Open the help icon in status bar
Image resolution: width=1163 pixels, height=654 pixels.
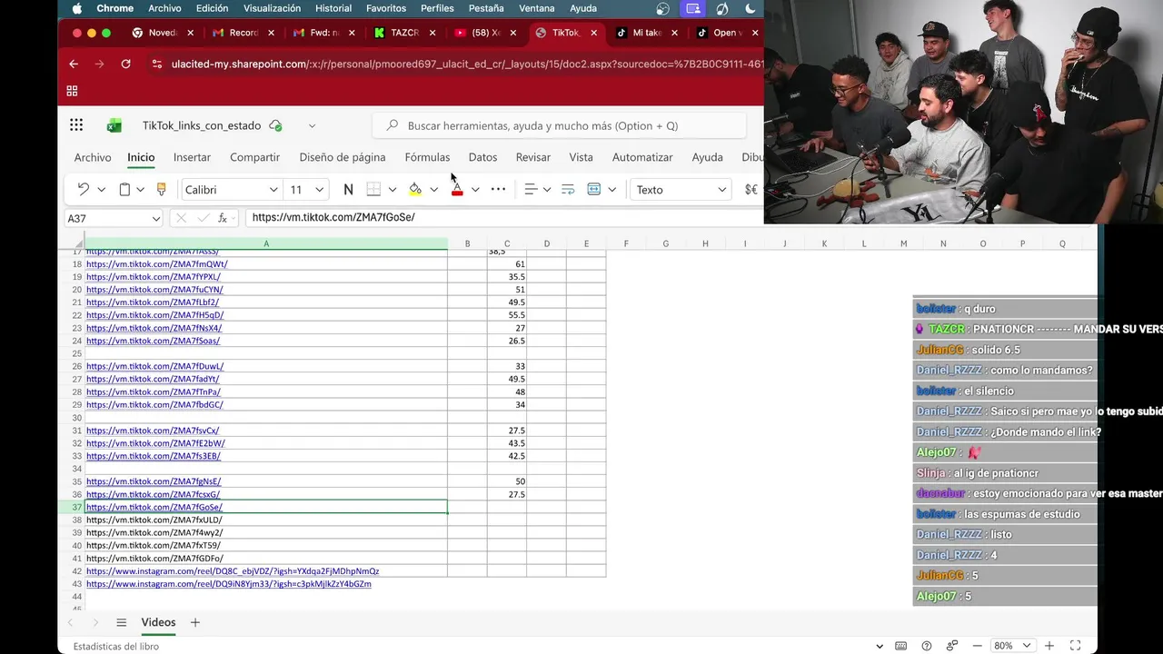[x=926, y=646]
